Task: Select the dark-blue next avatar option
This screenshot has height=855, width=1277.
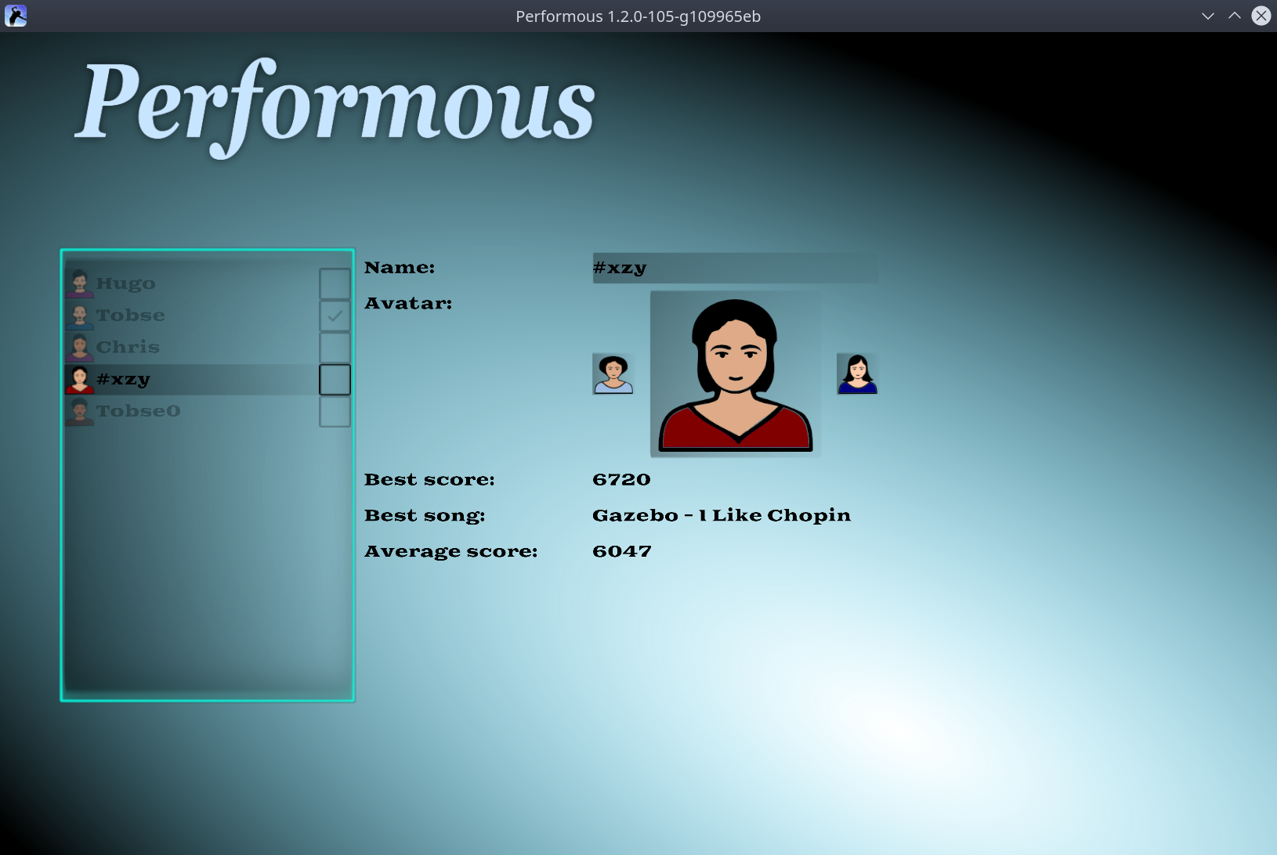Action: pos(858,373)
